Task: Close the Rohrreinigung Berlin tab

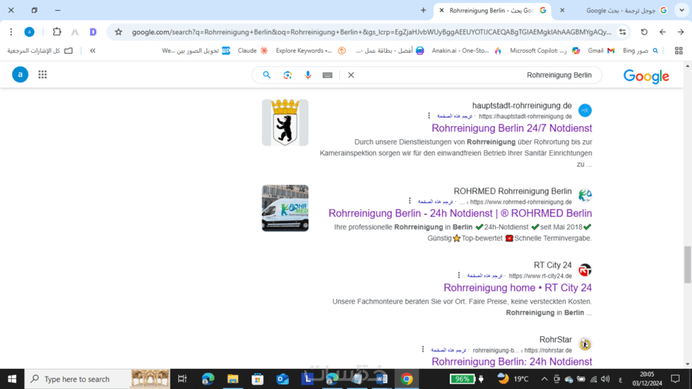Action: coord(441,10)
